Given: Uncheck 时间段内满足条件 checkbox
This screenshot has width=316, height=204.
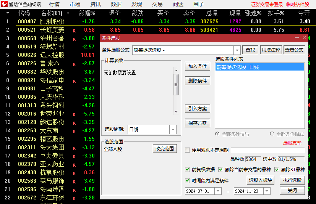Looking at the screenshot, I should coord(188,180).
